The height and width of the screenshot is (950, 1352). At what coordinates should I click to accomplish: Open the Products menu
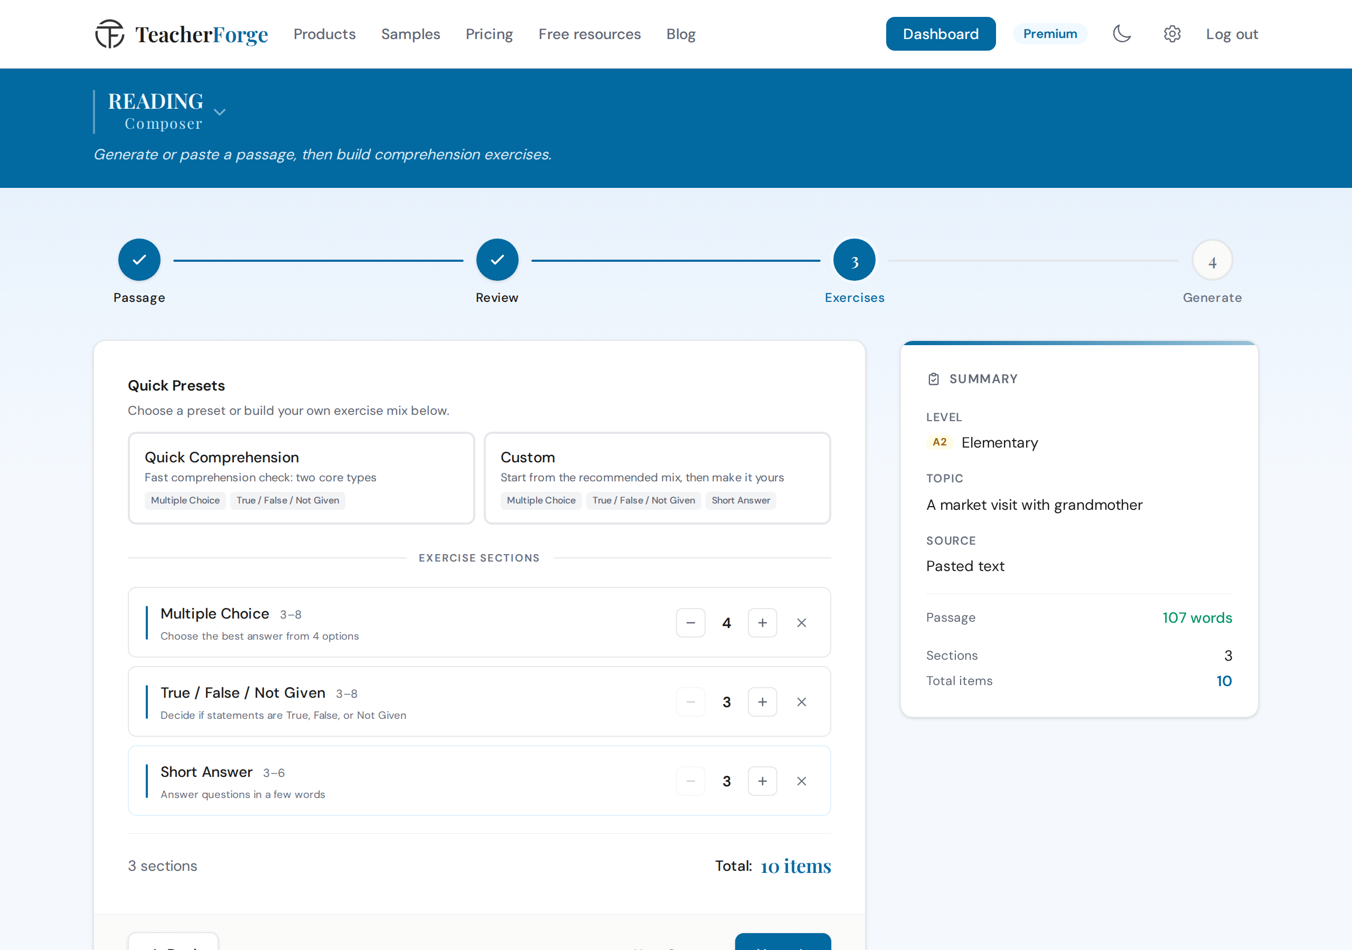(x=324, y=34)
